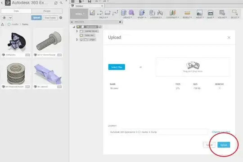Expand the Origin tree node

point(77,40)
